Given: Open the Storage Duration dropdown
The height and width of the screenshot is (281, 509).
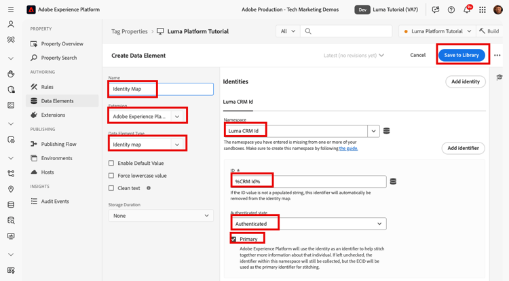Looking at the screenshot, I should click(x=161, y=215).
